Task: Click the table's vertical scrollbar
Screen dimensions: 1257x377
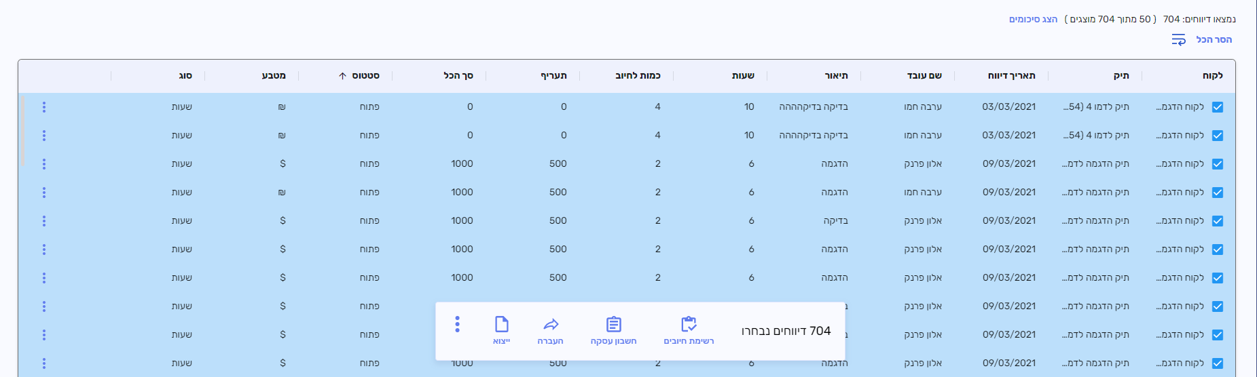Action: pos(22,130)
